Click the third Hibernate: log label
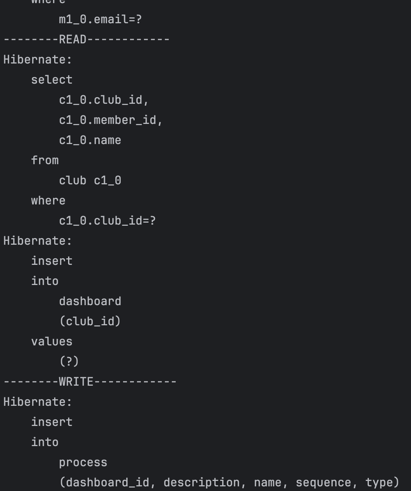The height and width of the screenshot is (491, 411). pyautogui.click(x=38, y=402)
